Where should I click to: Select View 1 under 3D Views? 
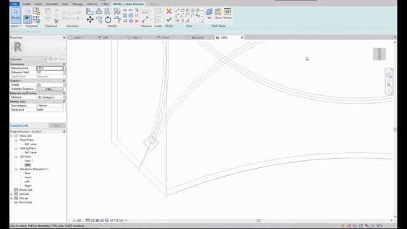(x=29, y=161)
